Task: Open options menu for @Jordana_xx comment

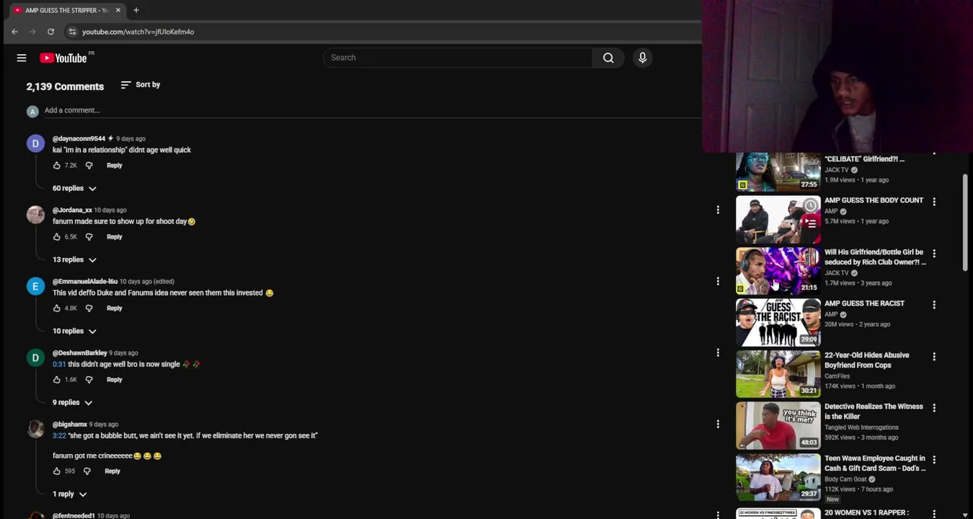Action: (717, 210)
